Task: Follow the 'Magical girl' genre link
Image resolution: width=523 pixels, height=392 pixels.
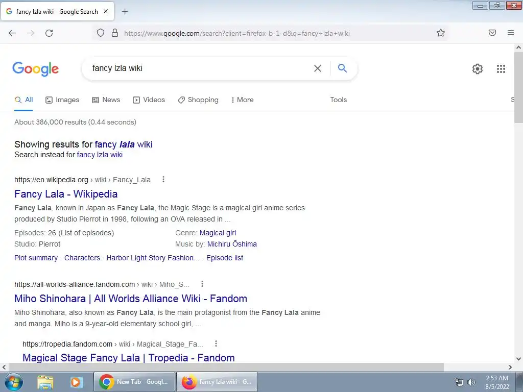Action: [x=218, y=233]
